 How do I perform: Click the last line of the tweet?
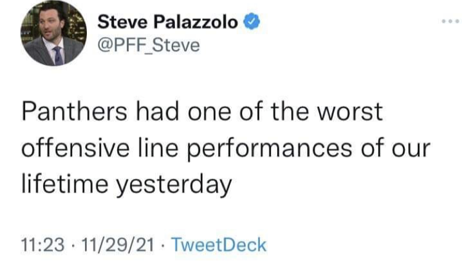click(126, 184)
